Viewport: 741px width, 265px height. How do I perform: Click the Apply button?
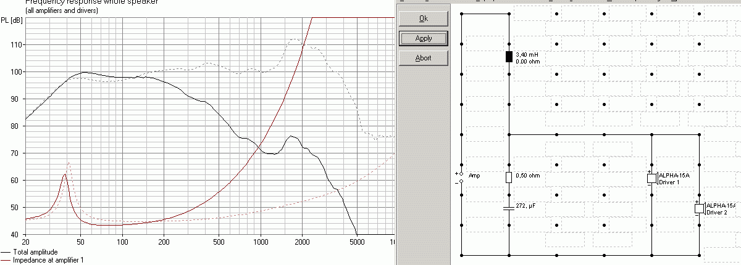(x=423, y=38)
